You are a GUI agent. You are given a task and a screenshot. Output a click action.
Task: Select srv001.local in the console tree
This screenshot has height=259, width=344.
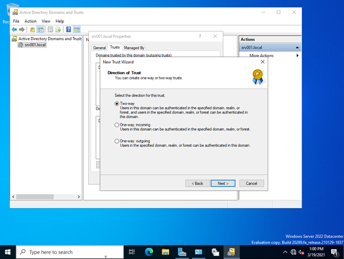(35, 45)
